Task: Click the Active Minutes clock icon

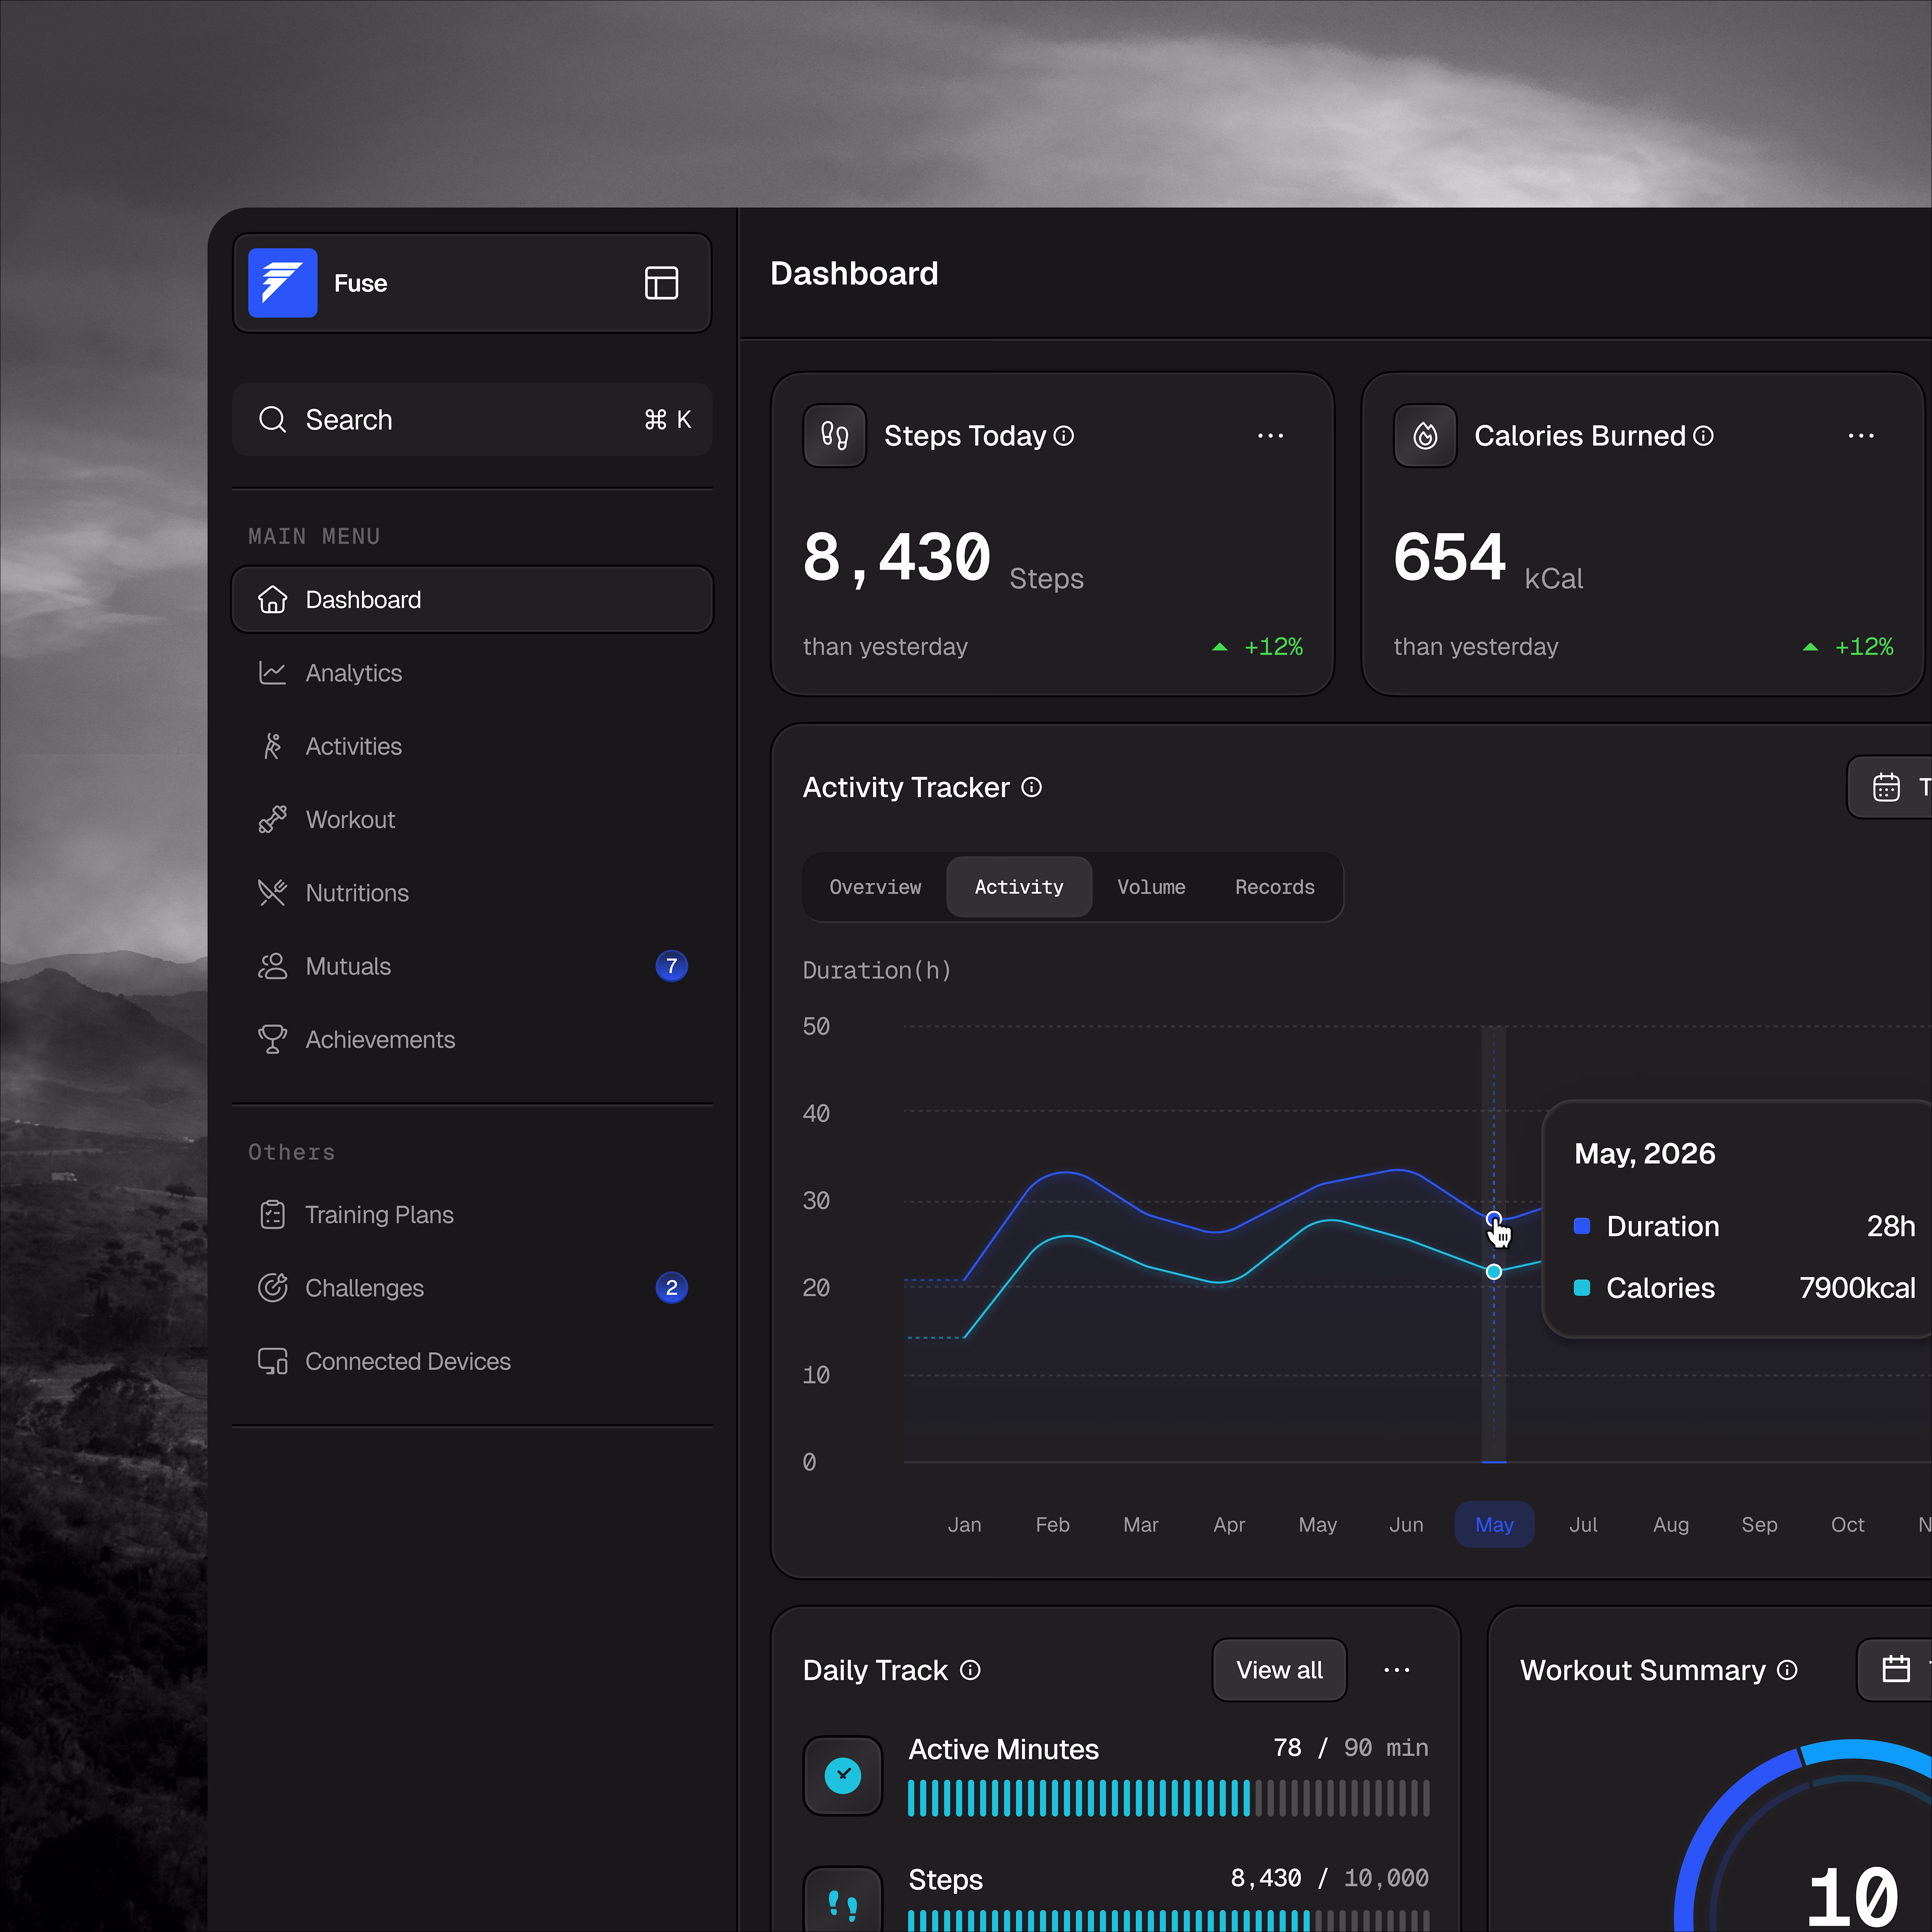Action: point(843,1776)
